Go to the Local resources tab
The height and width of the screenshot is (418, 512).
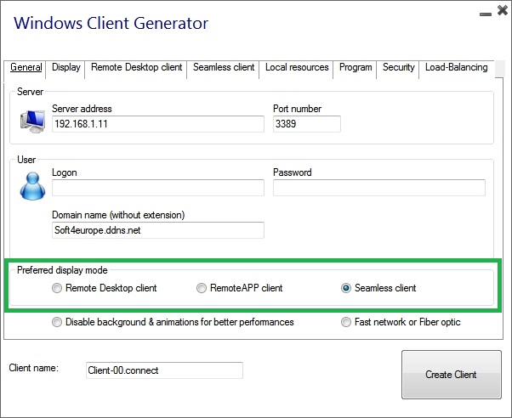297,67
